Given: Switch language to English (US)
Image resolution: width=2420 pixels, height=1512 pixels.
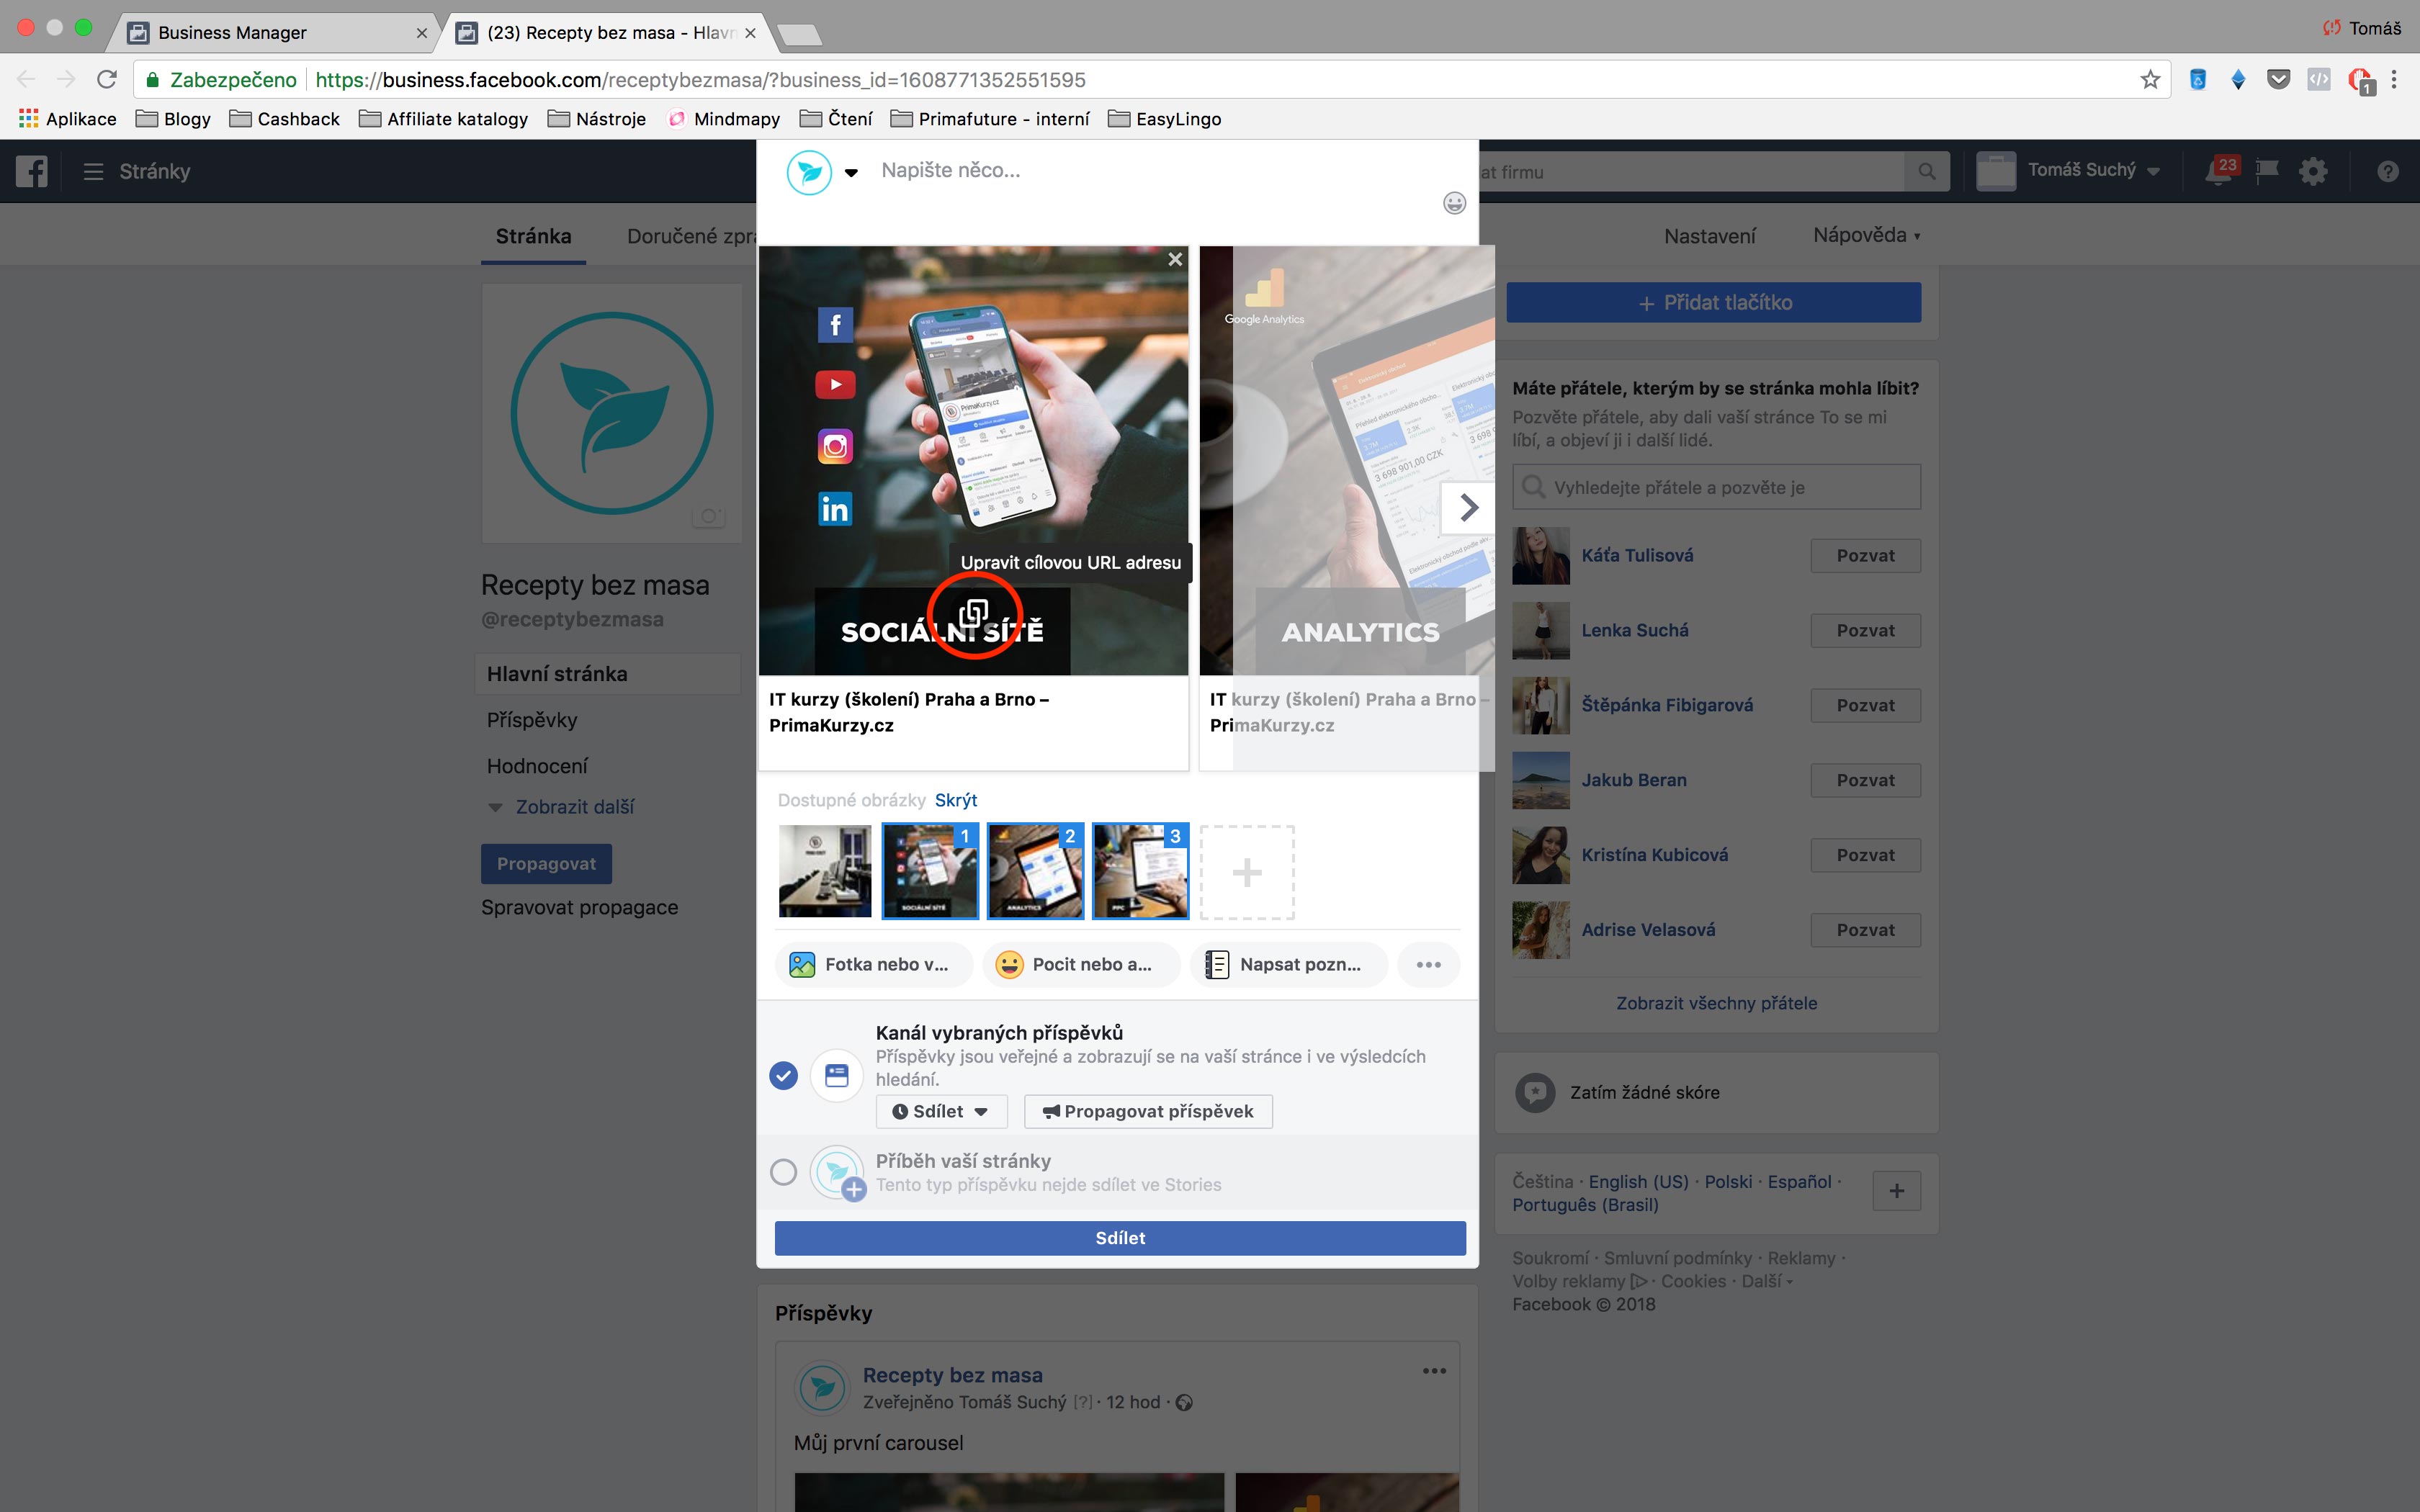Looking at the screenshot, I should 1638,1181.
